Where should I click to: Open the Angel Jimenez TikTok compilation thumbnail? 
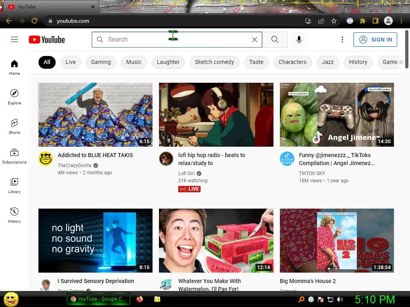coord(337,115)
